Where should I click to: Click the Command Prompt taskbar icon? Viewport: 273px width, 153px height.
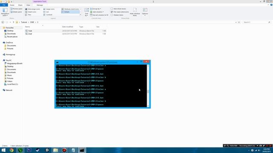click(x=82, y=150)
